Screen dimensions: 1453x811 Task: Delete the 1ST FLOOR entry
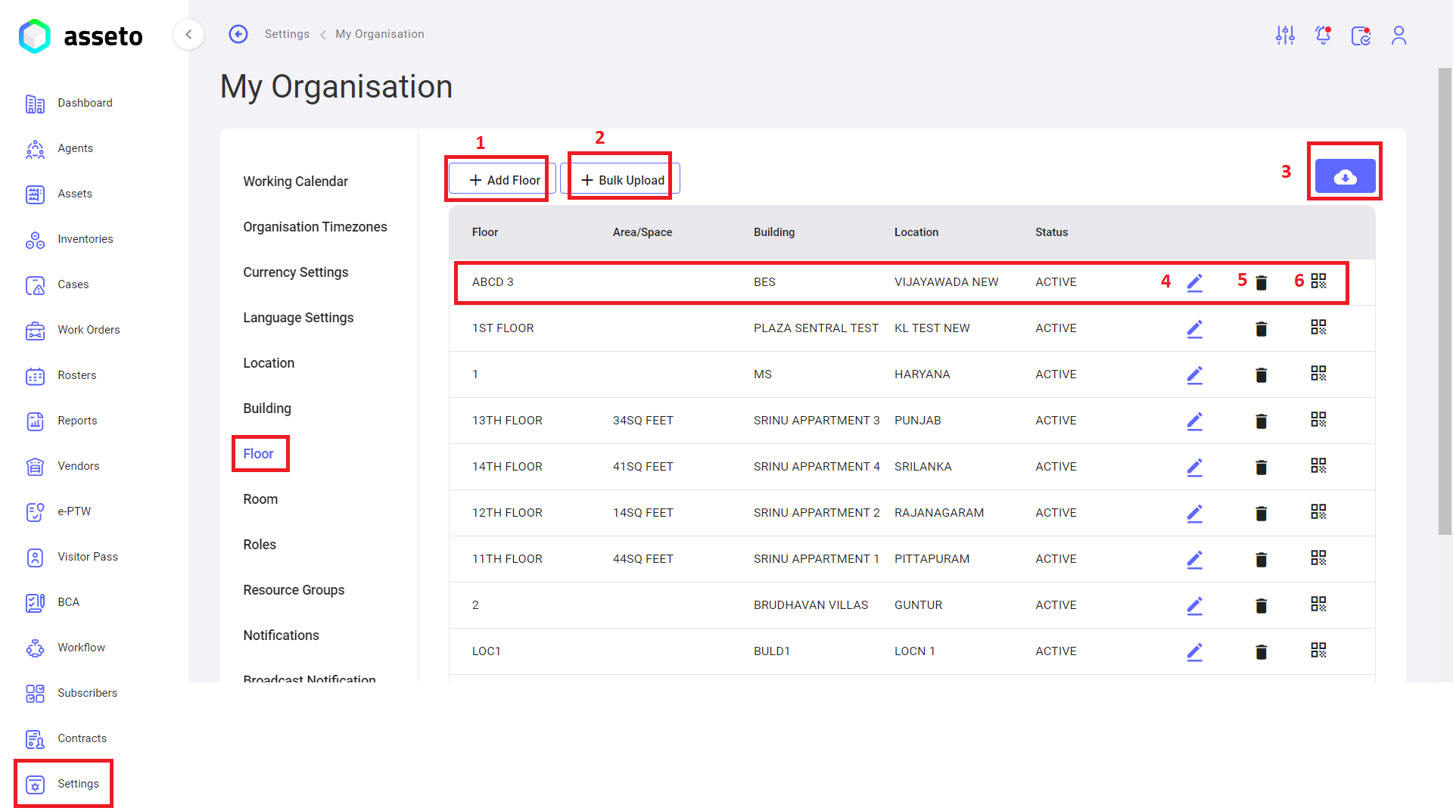tap(1262, 329)
